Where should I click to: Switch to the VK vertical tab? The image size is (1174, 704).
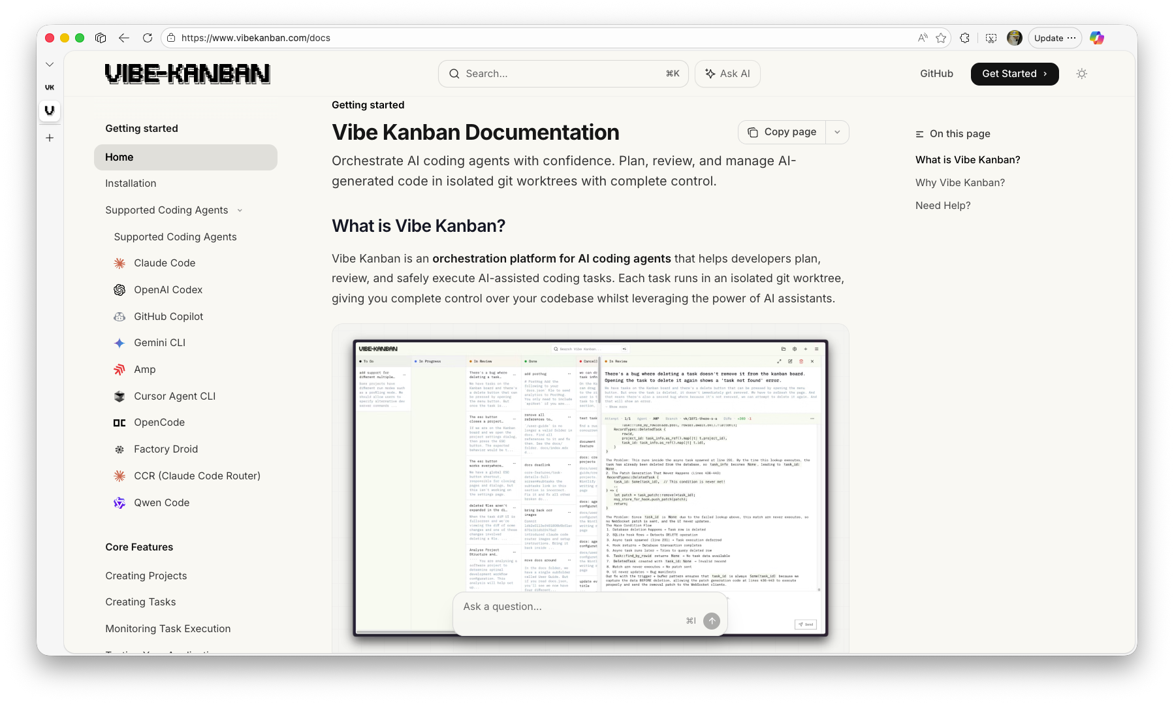[50, 87]
